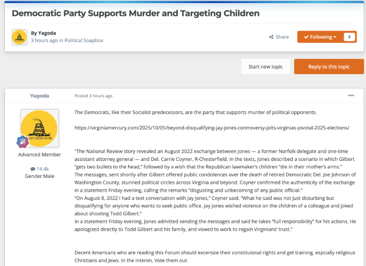Click the Share icon in topic header
The height and width of the screenshot is (266, 366).
(271, 37)
